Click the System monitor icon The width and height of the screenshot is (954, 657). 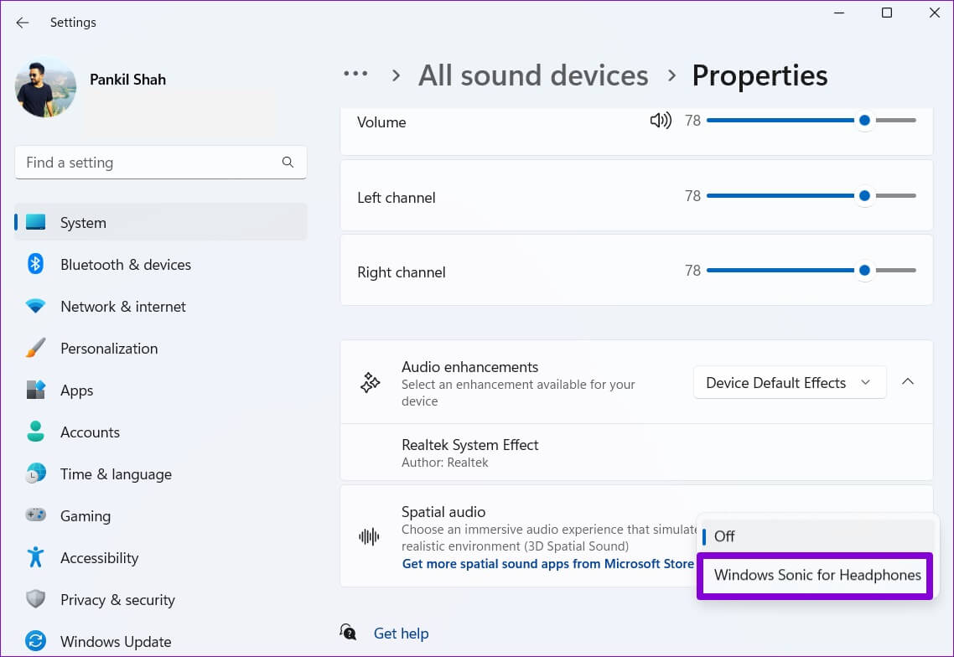coord(35,222)
